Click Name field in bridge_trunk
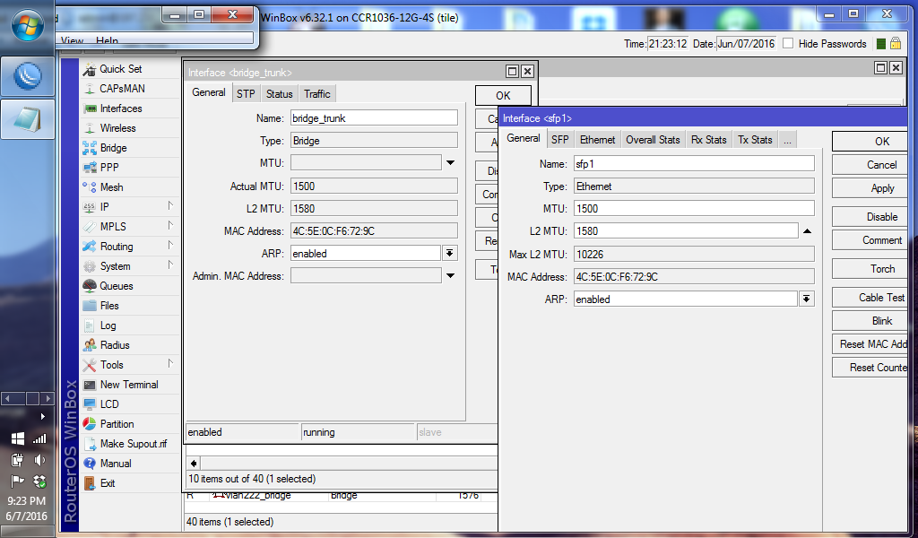The image size is (918, 538). pyautogui.click(x=374, y=118)
